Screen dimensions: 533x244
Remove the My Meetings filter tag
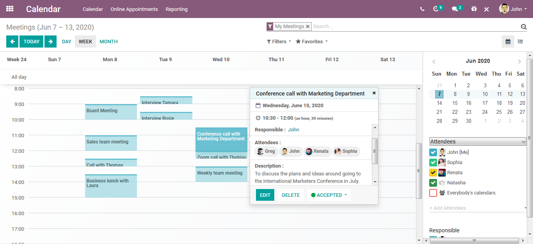[307, 27]
